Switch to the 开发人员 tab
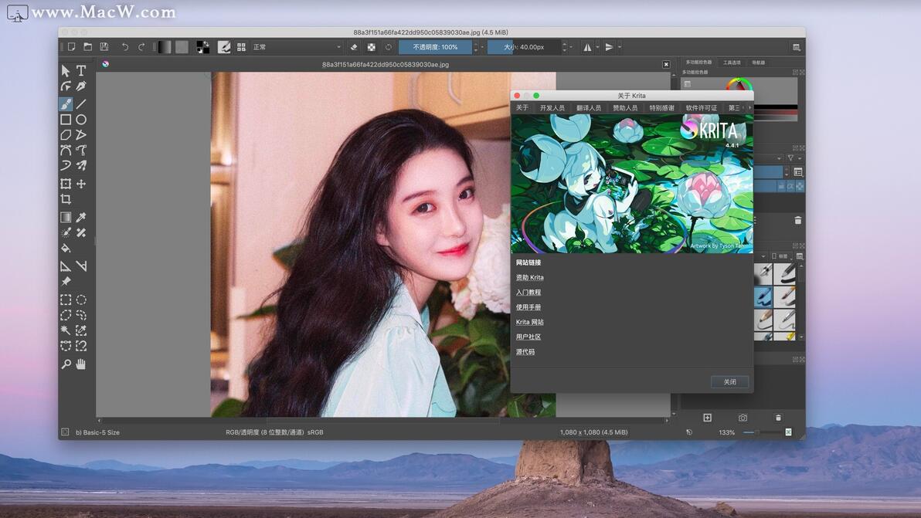The width and height of the screenshot is (921, 518). pyautogui.click(x=552, y=108)
